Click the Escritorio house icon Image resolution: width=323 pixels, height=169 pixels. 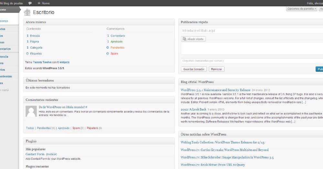click(x=27, y=12)
